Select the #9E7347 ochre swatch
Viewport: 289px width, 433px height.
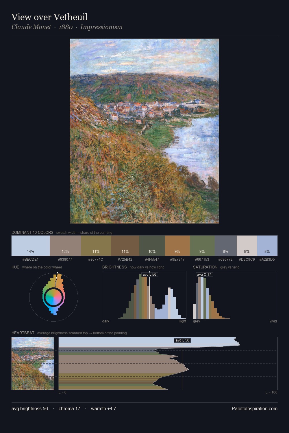coord(177,246)
